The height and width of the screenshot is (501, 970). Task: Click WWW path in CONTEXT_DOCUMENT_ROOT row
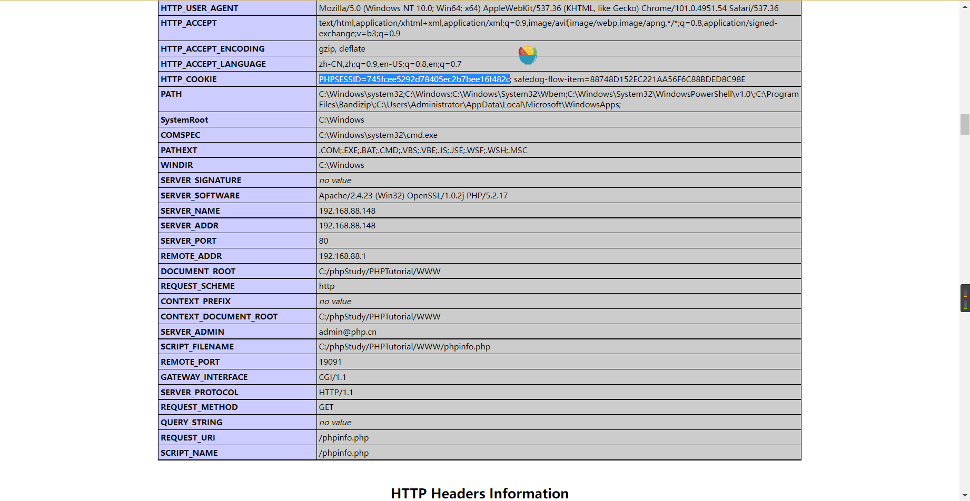[x=380, y=316]
